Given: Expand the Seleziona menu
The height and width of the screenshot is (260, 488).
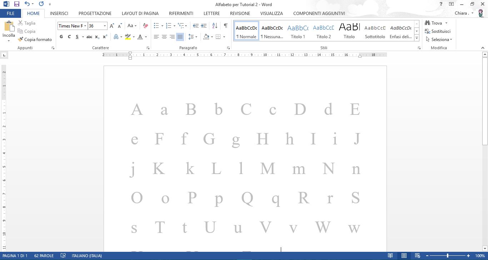Looking at the screenshot, I should pos(439,40).
